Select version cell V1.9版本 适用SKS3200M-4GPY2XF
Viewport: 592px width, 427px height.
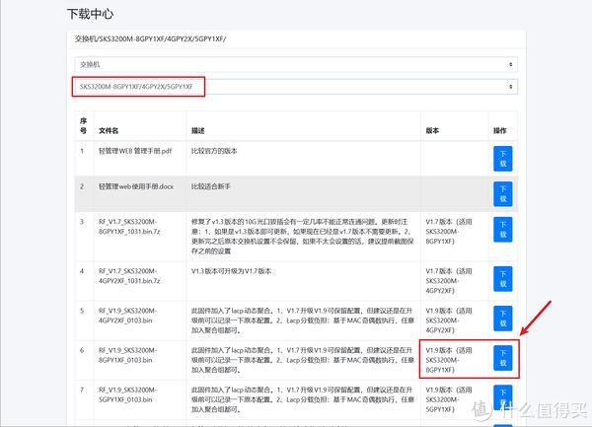coord(449,320)
